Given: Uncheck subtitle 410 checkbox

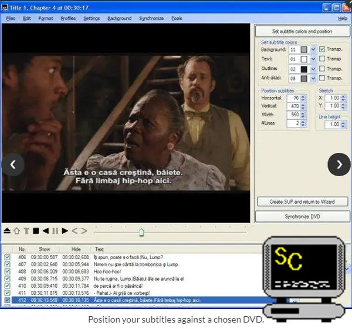Looking at the screenshot, I should pyautogui.click(x=7, y=286).
